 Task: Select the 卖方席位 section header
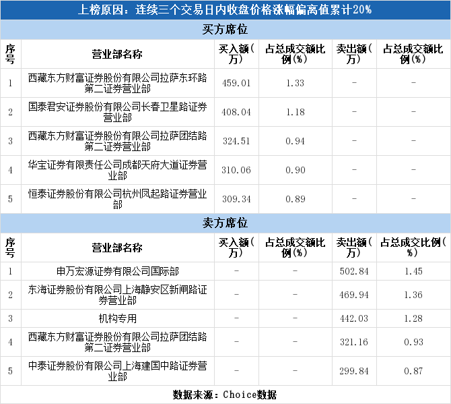click(x=225, y=223)
